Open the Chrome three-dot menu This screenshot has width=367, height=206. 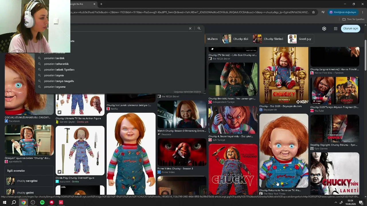click(x=363, y=12)
